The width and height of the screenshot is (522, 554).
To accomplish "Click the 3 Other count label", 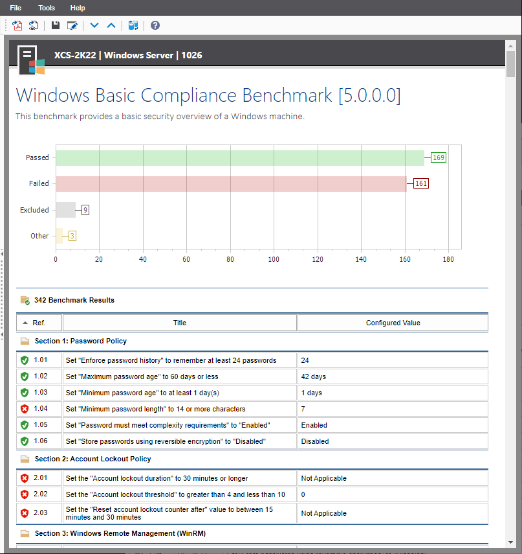I will [72, 236].
